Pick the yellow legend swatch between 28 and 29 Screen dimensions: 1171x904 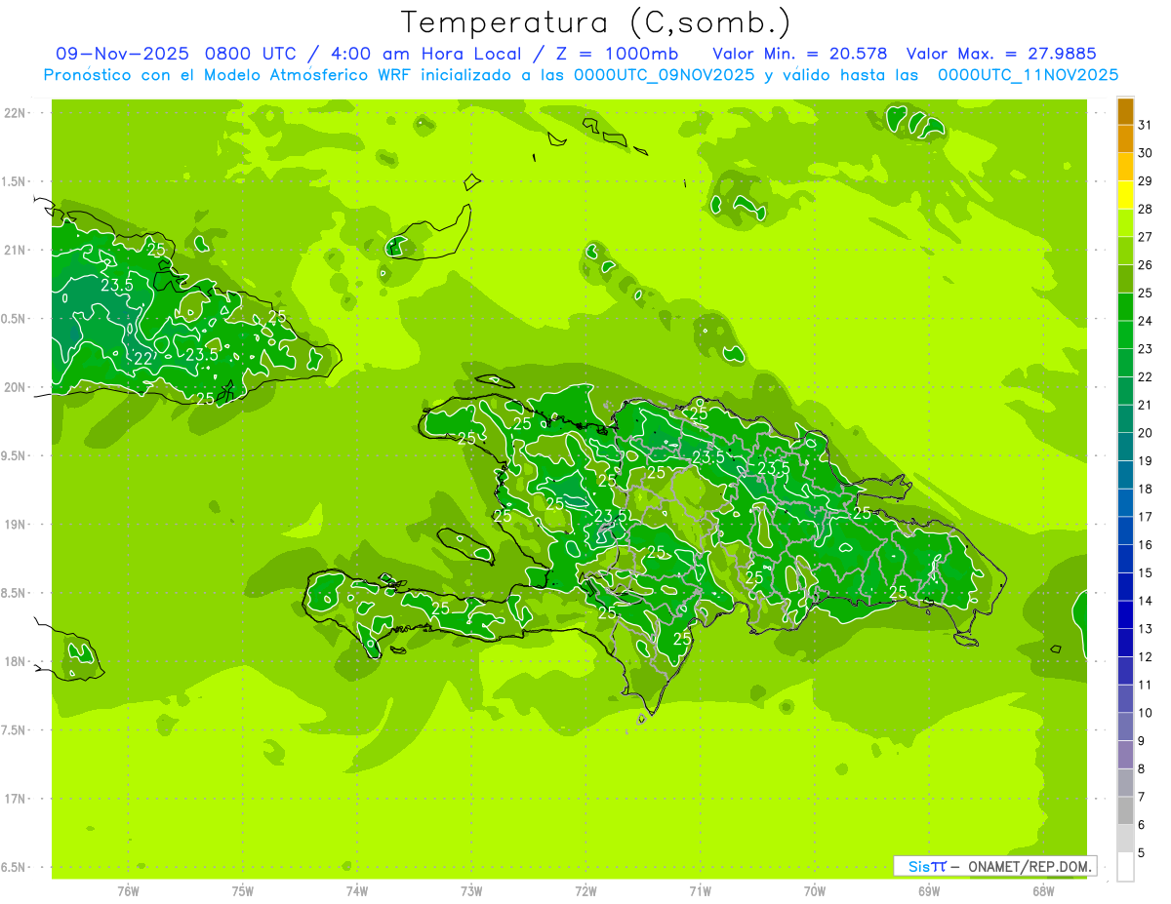(1125, 195)
